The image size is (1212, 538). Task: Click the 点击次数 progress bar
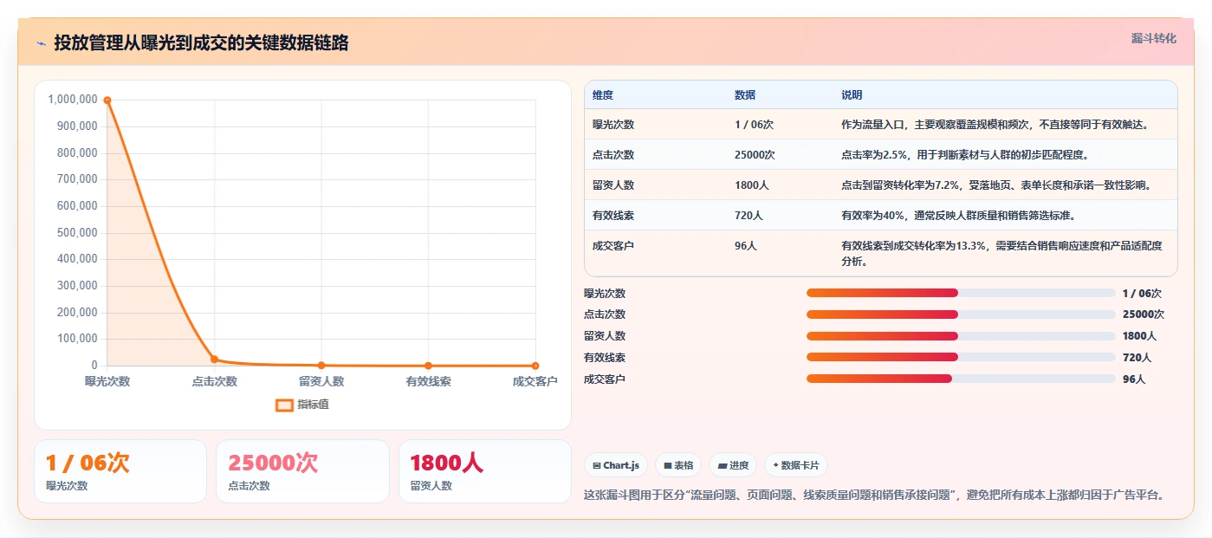961,314
